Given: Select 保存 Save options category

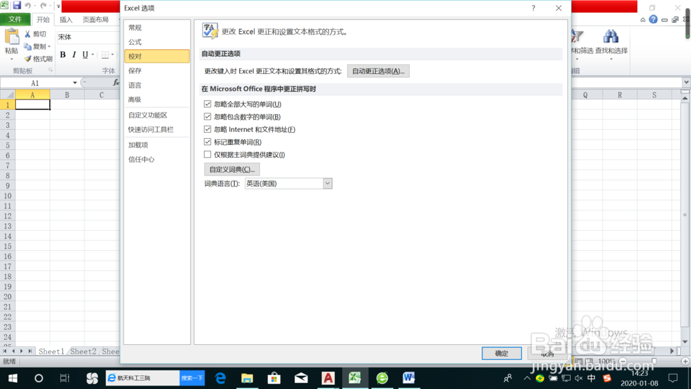Looking at the screenshot, I should pyautogui.click(x=157, y=70).
